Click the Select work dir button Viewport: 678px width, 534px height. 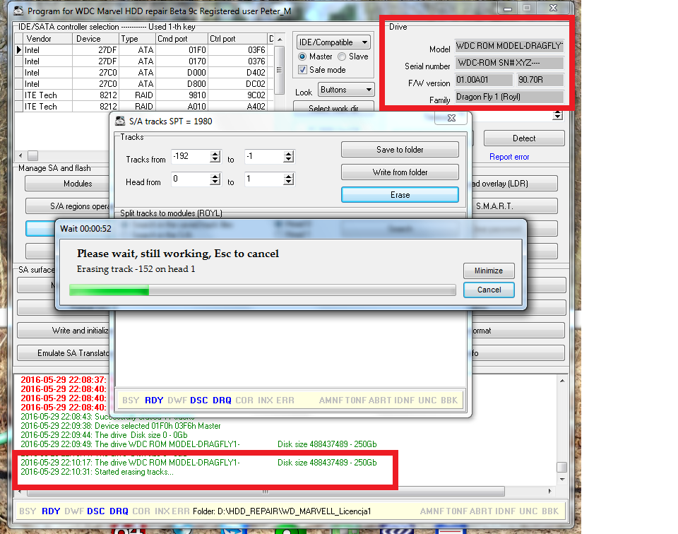coord(333,107)
